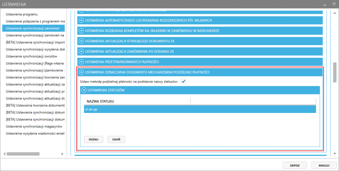Image resolution: width=339 pixels, height=171 pixels.
Task: Collapse the Ustawienia statusów subsection chevron
Action: coord(84,90)
